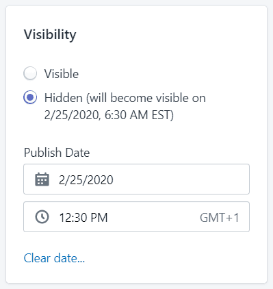Click the "Hidden (will become visible on" label
The image size is (273, 289).
[125, 98]
